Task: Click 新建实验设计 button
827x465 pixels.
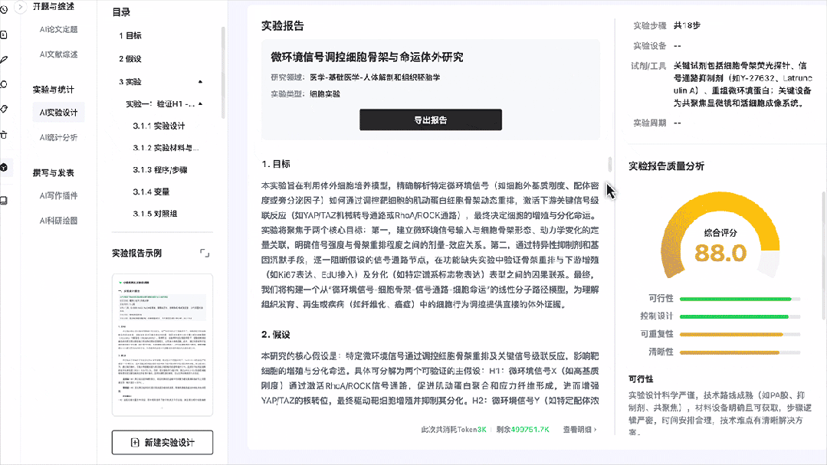Action: coord(162,442)
